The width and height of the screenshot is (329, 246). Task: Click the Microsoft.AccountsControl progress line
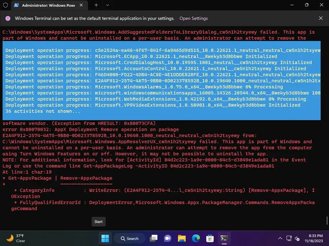(x=156, y=69)
